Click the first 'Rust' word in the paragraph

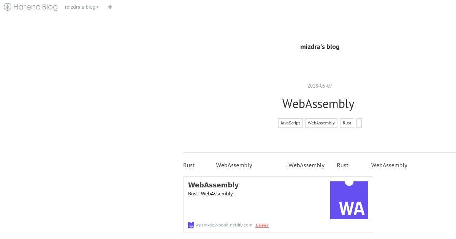189,165
